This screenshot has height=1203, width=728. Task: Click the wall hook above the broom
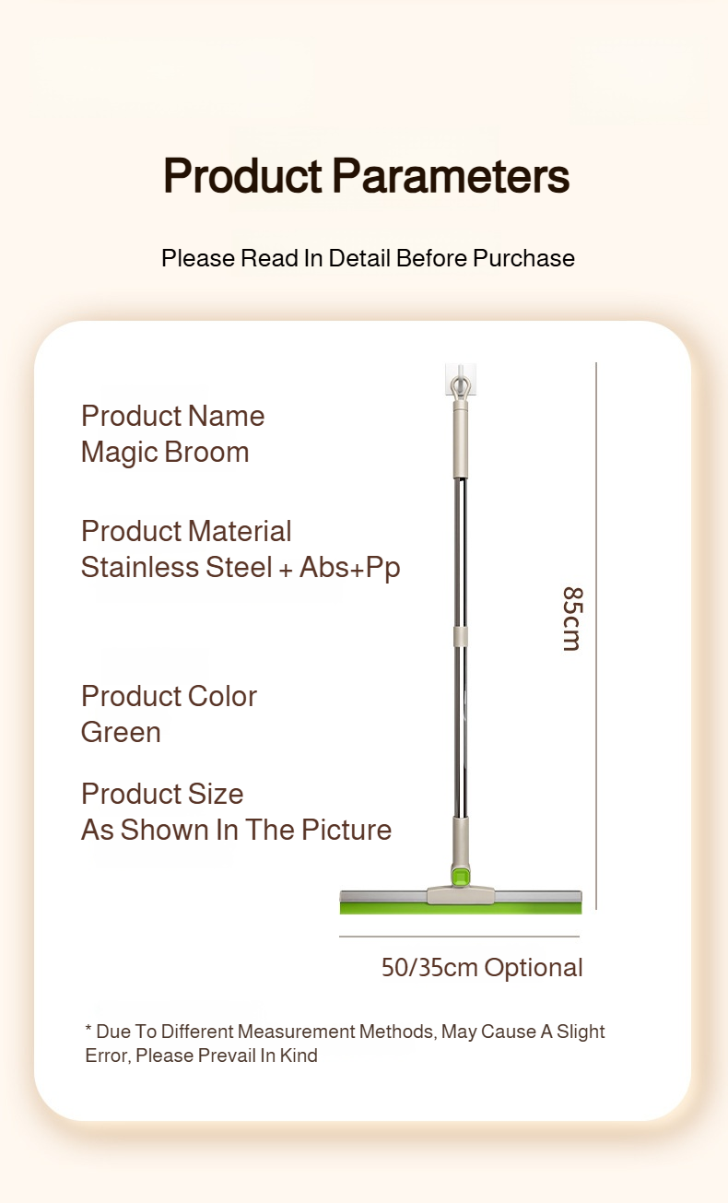(461, 381)
